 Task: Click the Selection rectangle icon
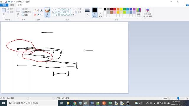(x=18, y=10)
